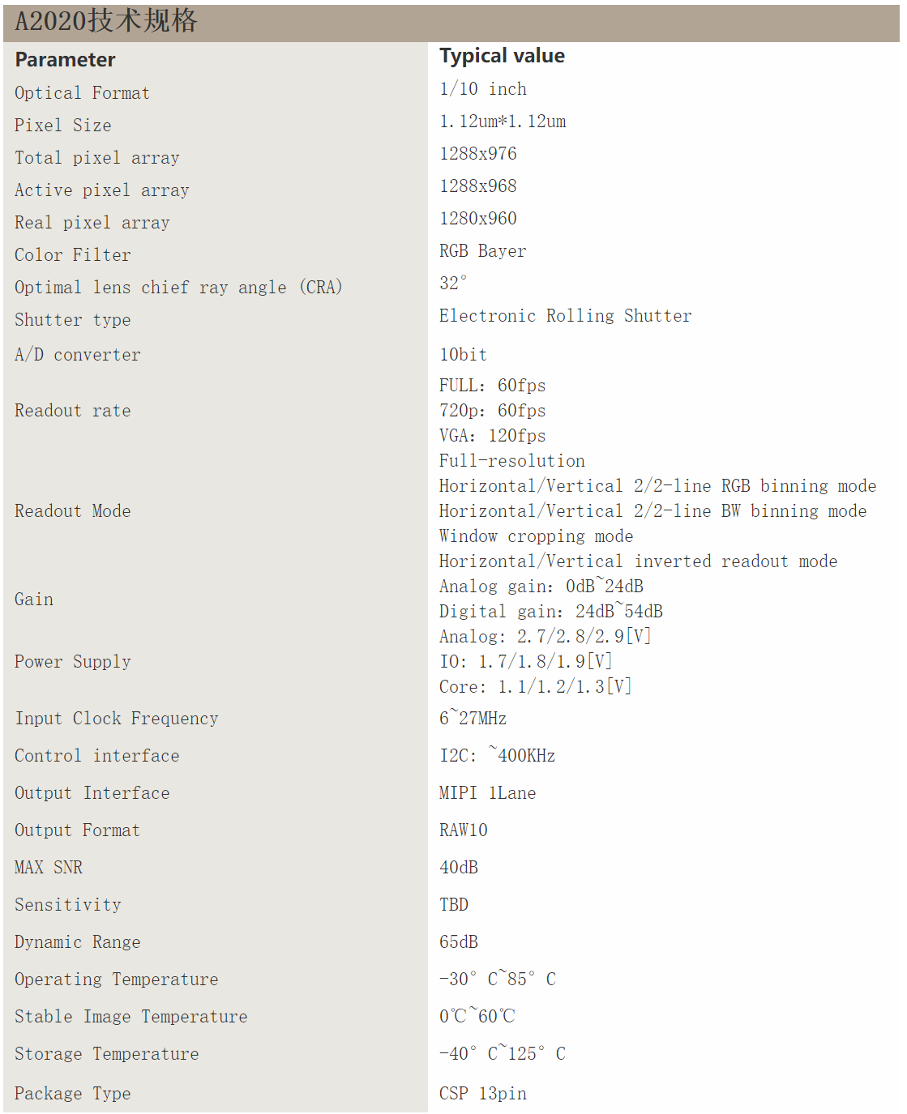
Task: Select the CSP 13pin package value
Action: click(x=482, y=1094)
